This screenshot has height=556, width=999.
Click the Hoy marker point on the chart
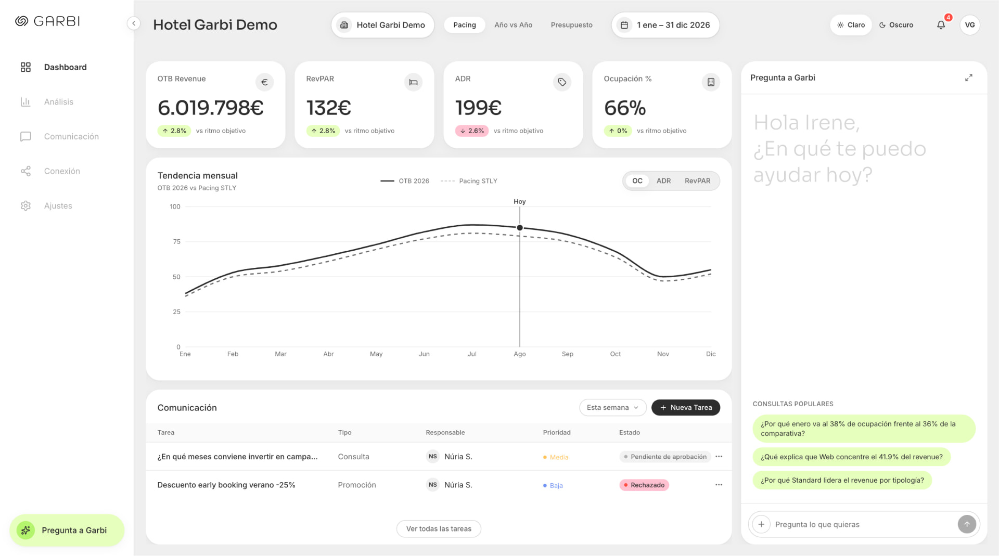pyautogui.click(x=520, y=228)
